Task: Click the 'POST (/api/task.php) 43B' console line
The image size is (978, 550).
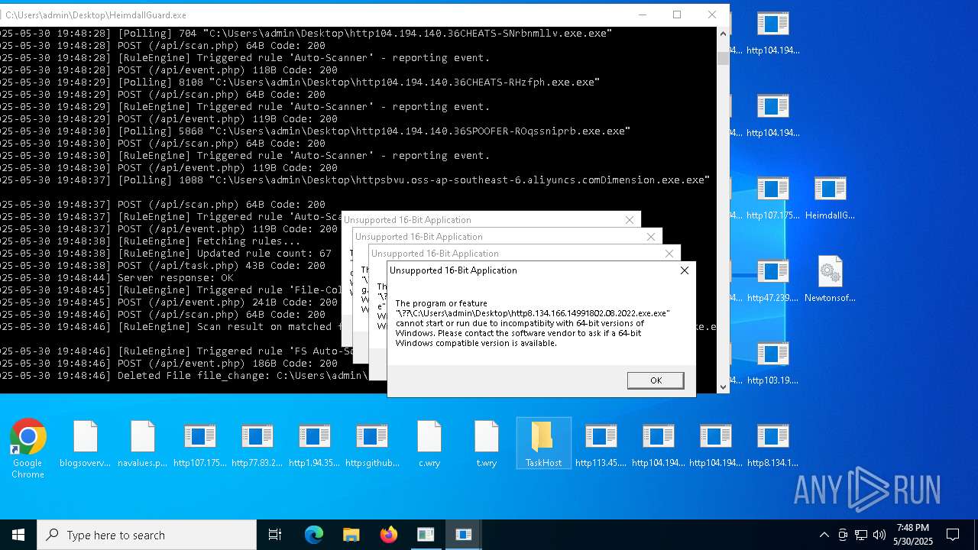Action: (x=163, y=266)
